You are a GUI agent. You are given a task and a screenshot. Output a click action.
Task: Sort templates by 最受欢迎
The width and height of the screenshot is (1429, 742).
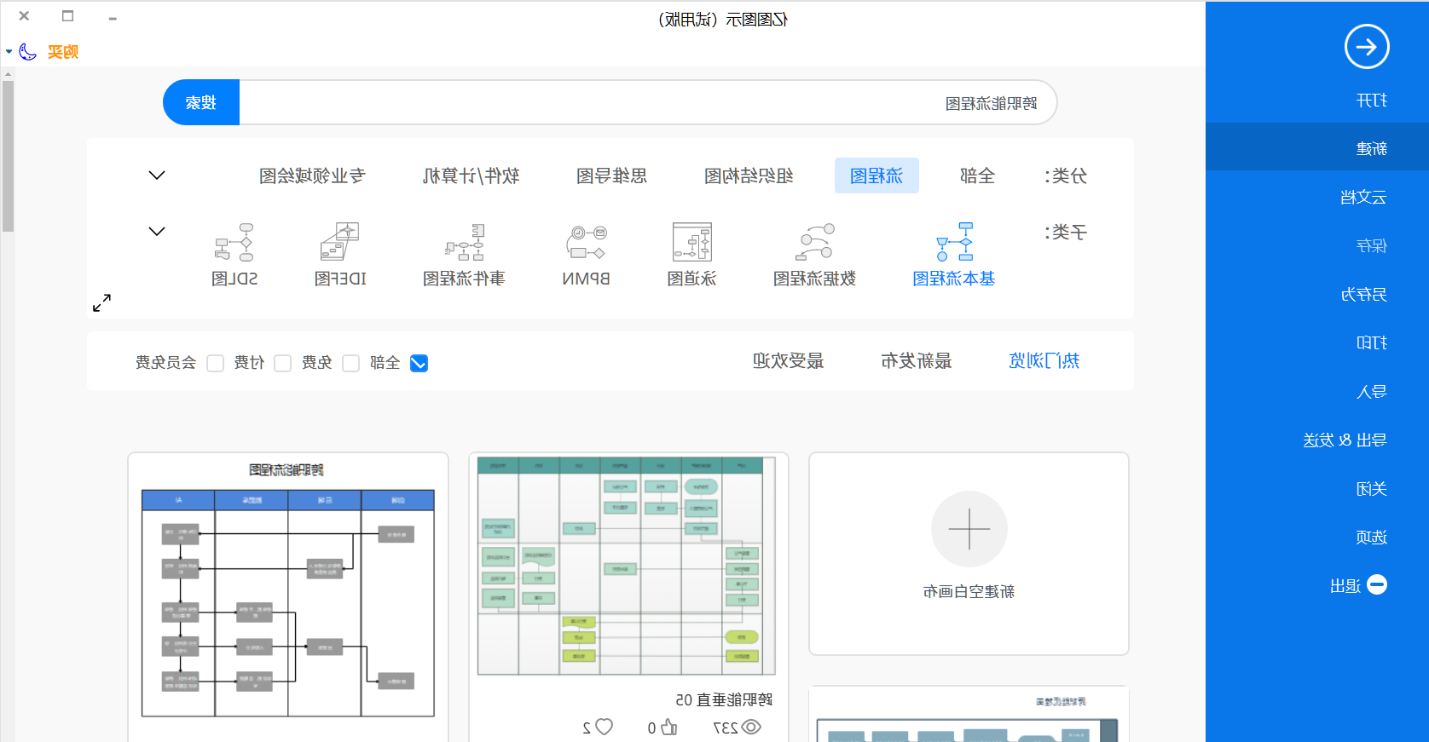point(788,360)
